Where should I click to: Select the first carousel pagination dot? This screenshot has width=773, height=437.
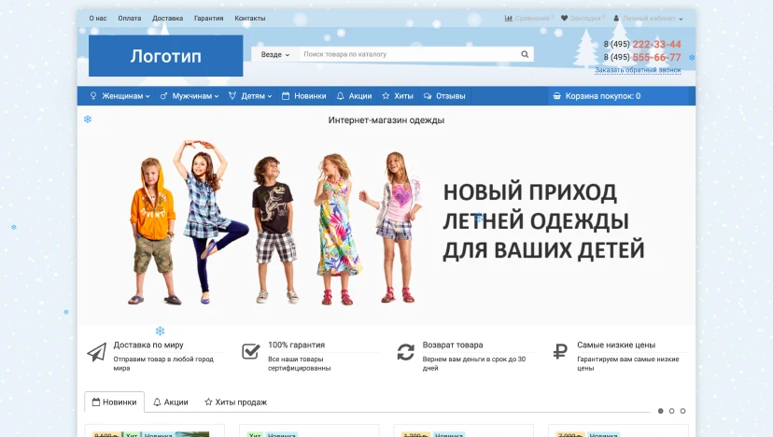[660, 411]
